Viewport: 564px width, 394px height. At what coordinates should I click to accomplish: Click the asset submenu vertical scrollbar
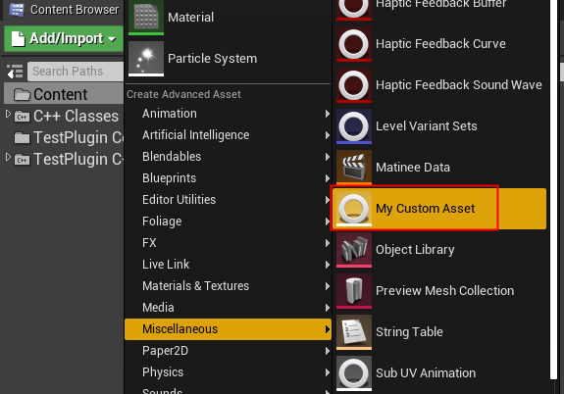coord(553,189)
